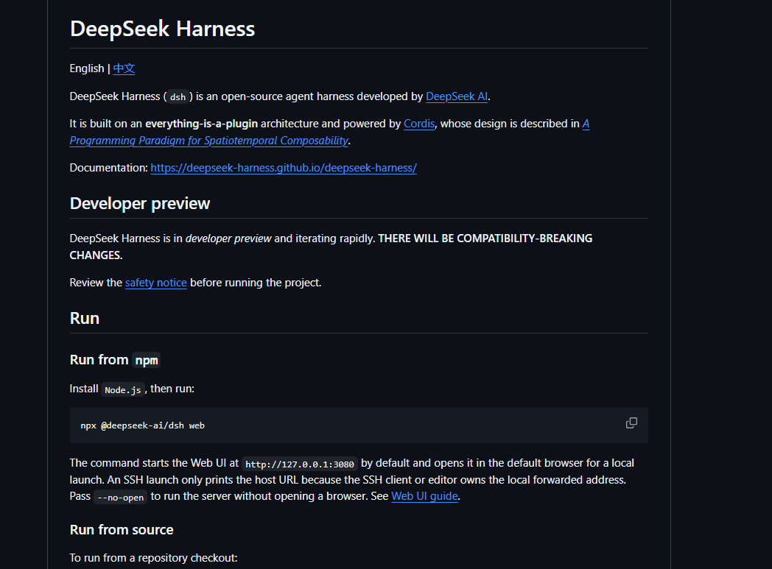This screenshot has width=772, height=569.
Task: Click the Run from source heading
Action: click(x=122, y=530)
